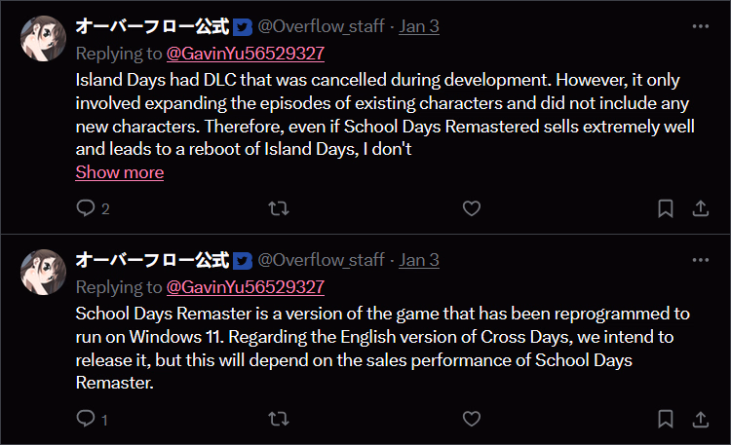The width and height of the screenshot is (731, 445).
Task: Bookmark the Island Days DLC tweet
Action: pos(665,208)
